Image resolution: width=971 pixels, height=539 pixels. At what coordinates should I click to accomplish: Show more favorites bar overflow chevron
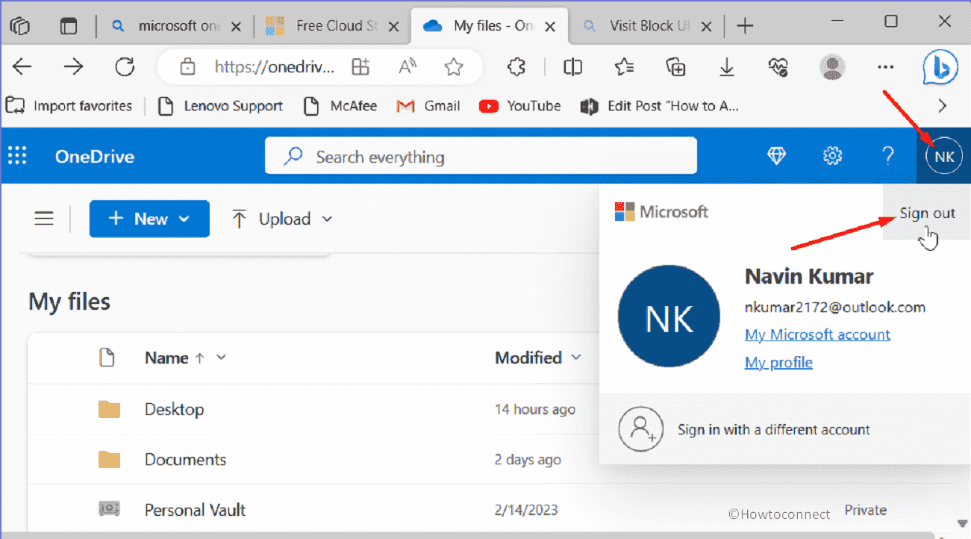tap(943, 106)
